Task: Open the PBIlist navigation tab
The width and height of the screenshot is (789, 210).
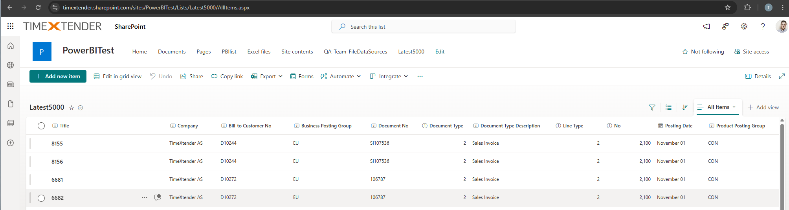Action: click(229, 52)
